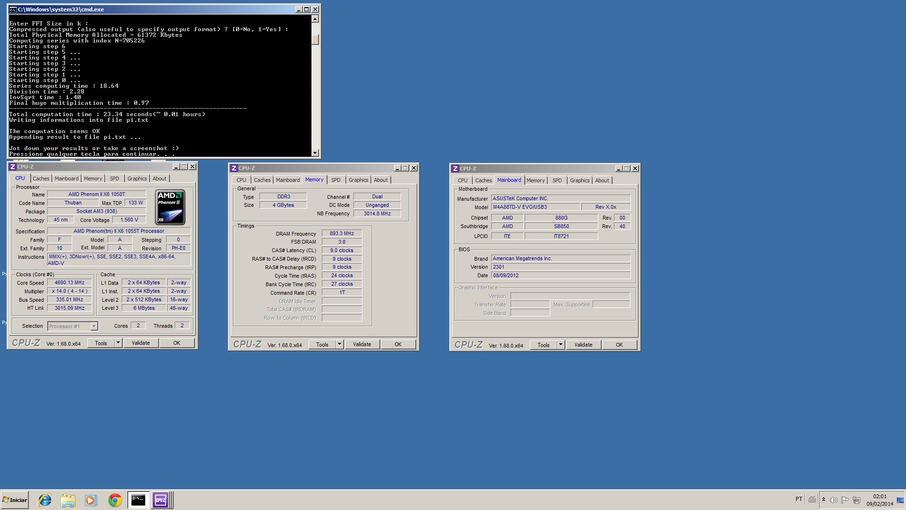Image resolution: width=906 pixels, height=510 pixels.
Task: Open the Processor #1 selection dropdown
Action: [73, 326]
